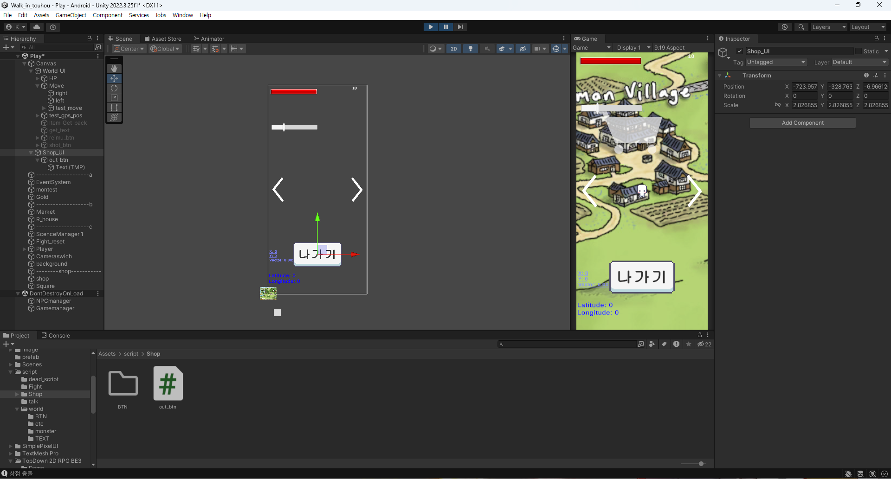This screenshot has height=479, width=891.
Task: Toggle 2D view mode in Scene
Action: (x=453, y=49)
